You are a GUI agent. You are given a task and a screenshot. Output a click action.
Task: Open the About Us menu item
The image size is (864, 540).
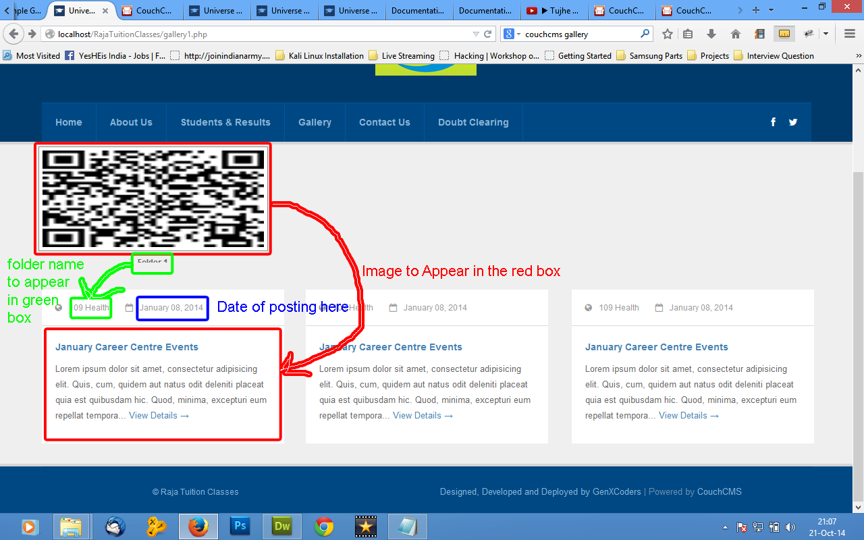[x=131, y=122]
